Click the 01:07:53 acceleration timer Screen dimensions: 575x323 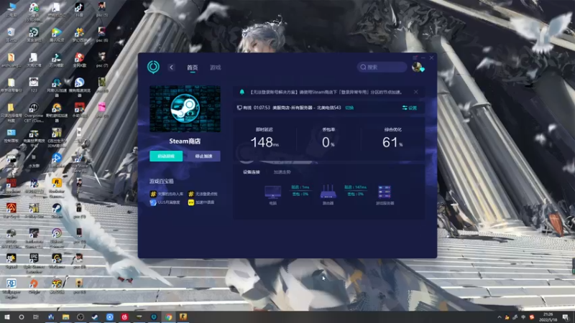click(x=262, y=108)
